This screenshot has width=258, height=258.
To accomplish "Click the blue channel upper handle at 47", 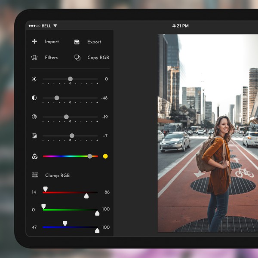I will pyautogui.click(x=65, y=224).
